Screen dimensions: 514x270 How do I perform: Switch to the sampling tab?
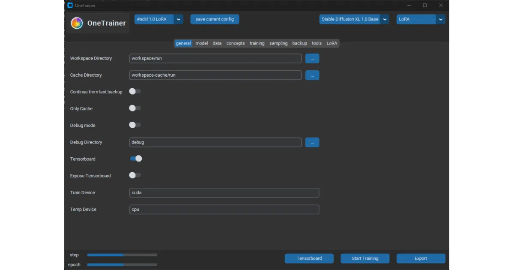coord(278,43)
